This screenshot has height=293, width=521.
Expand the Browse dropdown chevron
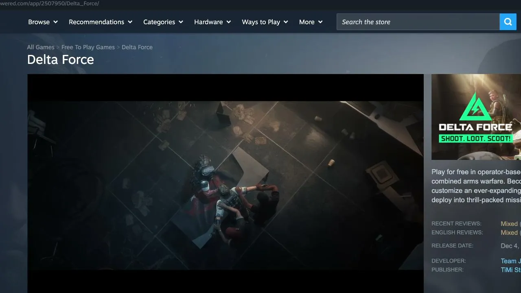pos(55,22)
